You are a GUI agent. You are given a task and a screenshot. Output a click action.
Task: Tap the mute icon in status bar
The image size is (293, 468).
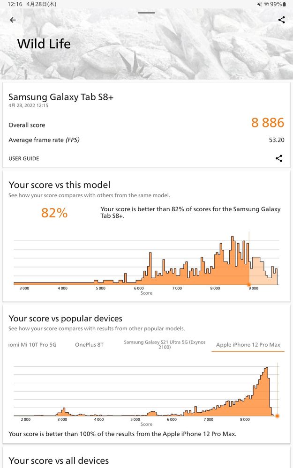260,4
